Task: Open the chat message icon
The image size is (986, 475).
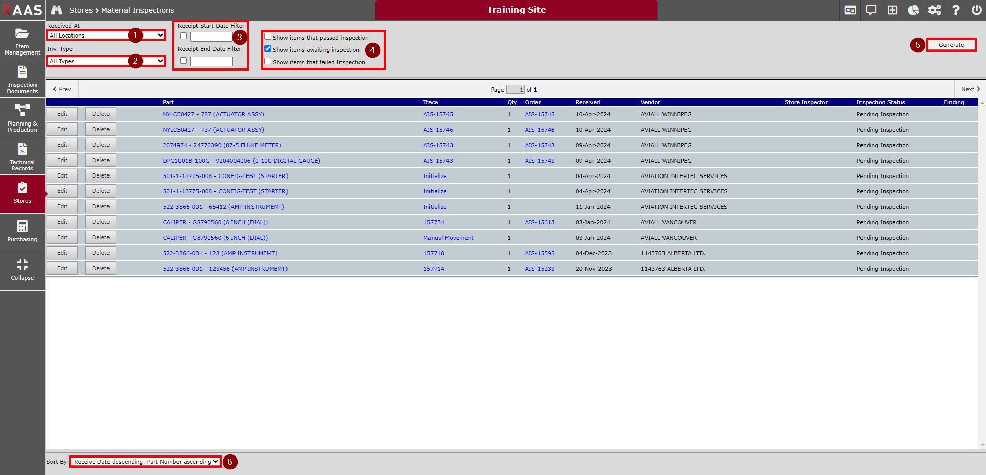Action: coord(871,10)
